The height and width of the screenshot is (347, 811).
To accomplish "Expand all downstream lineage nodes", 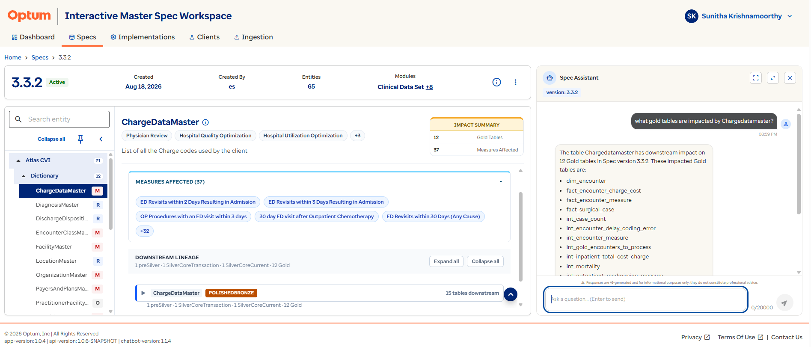I will [x=446, y=261].
